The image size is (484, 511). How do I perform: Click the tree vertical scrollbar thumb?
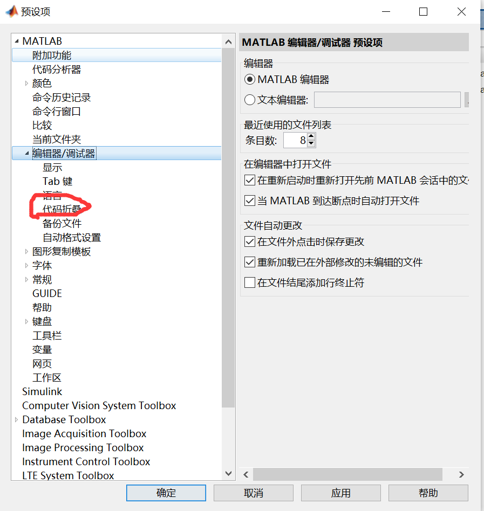(228, 227)
